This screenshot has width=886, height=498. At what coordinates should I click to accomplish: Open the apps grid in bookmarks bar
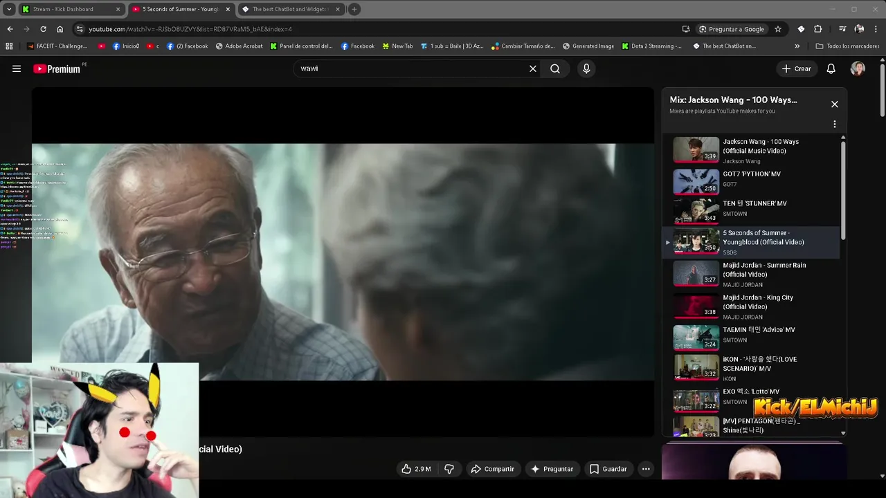[x=9, y=46]
